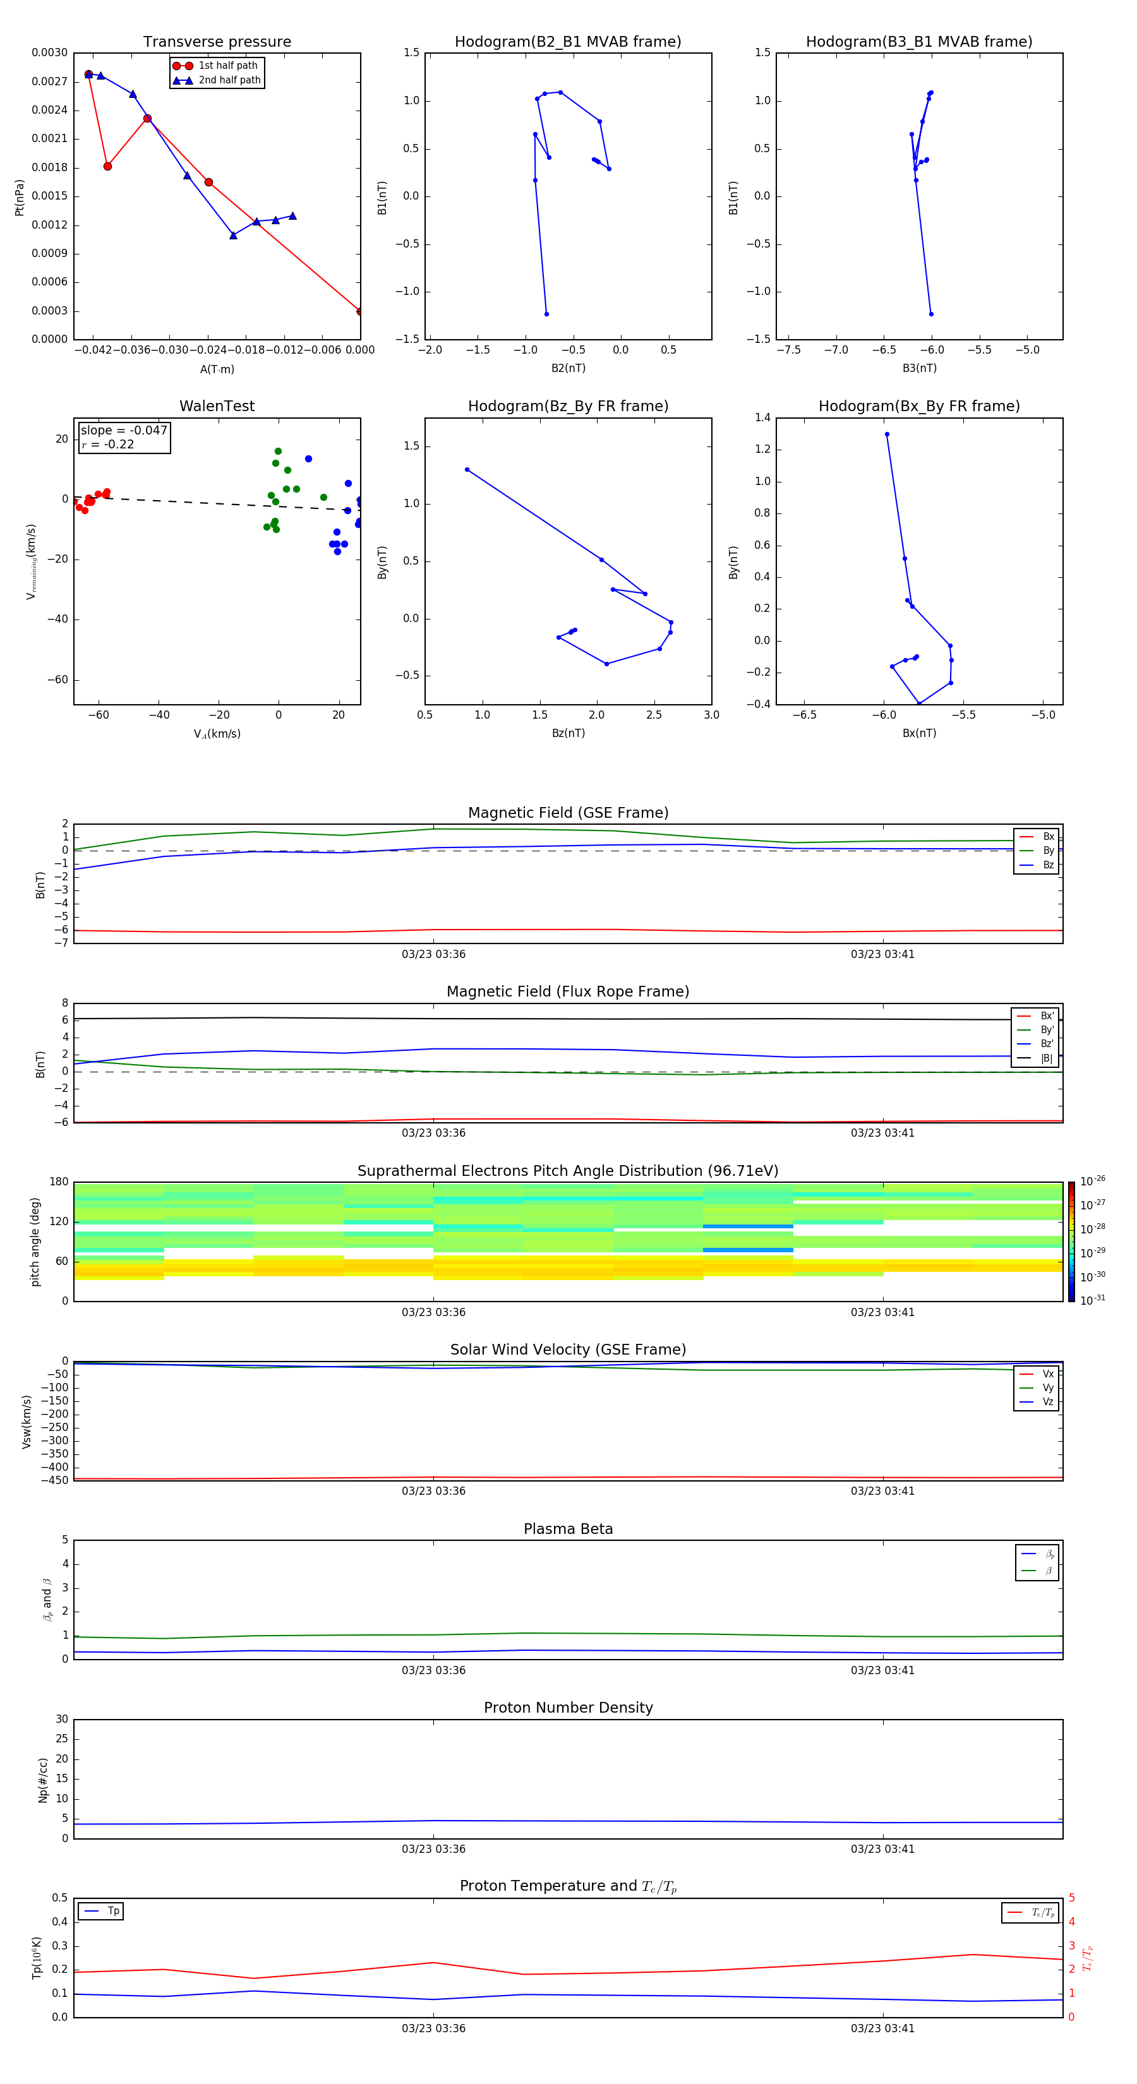The image size is (1137, 2084).
Task: Select the Bz legend entry in GSE plot
Action: [1037, 865]
